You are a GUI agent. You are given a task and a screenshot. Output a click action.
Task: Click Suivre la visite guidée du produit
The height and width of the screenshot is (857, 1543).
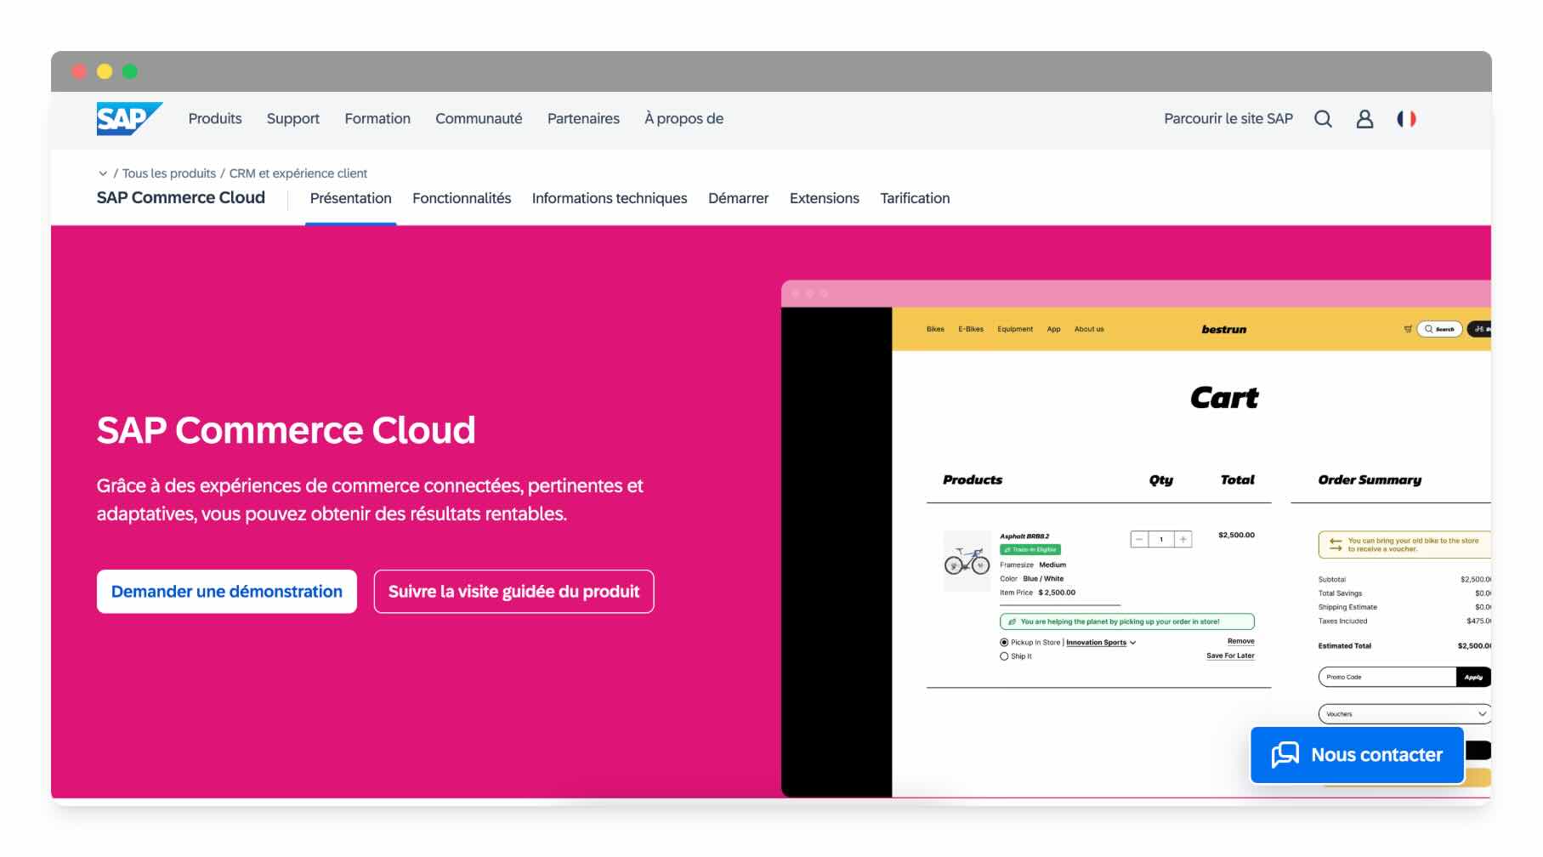[x=513, y=592]
